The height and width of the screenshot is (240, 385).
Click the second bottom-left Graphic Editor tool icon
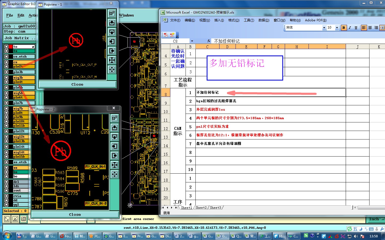coord(15,219)
